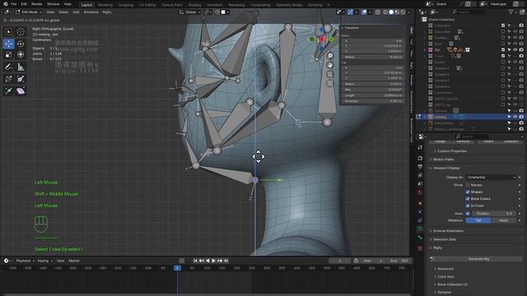Open the Render menu
Image resolution: width=527 pixels, height=296 pixels.
point(36,4)
